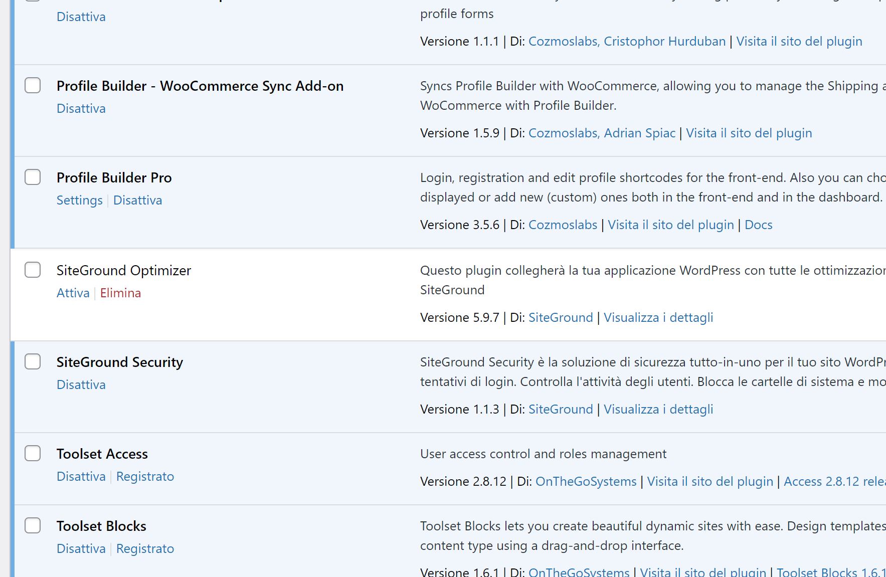The height and width of the screenshot is (577, 886).
Task: Activate the SiteGround Optimizer plugin
Action: pos(73,293)
